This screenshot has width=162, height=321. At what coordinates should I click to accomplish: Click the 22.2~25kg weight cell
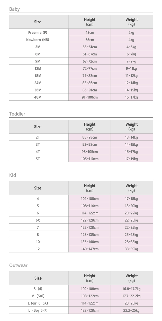click(131, 310)
